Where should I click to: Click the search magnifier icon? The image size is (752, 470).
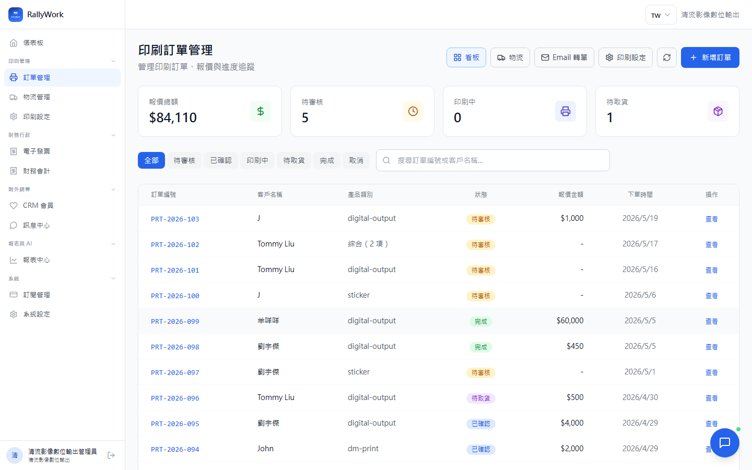[x=386, y=160]
